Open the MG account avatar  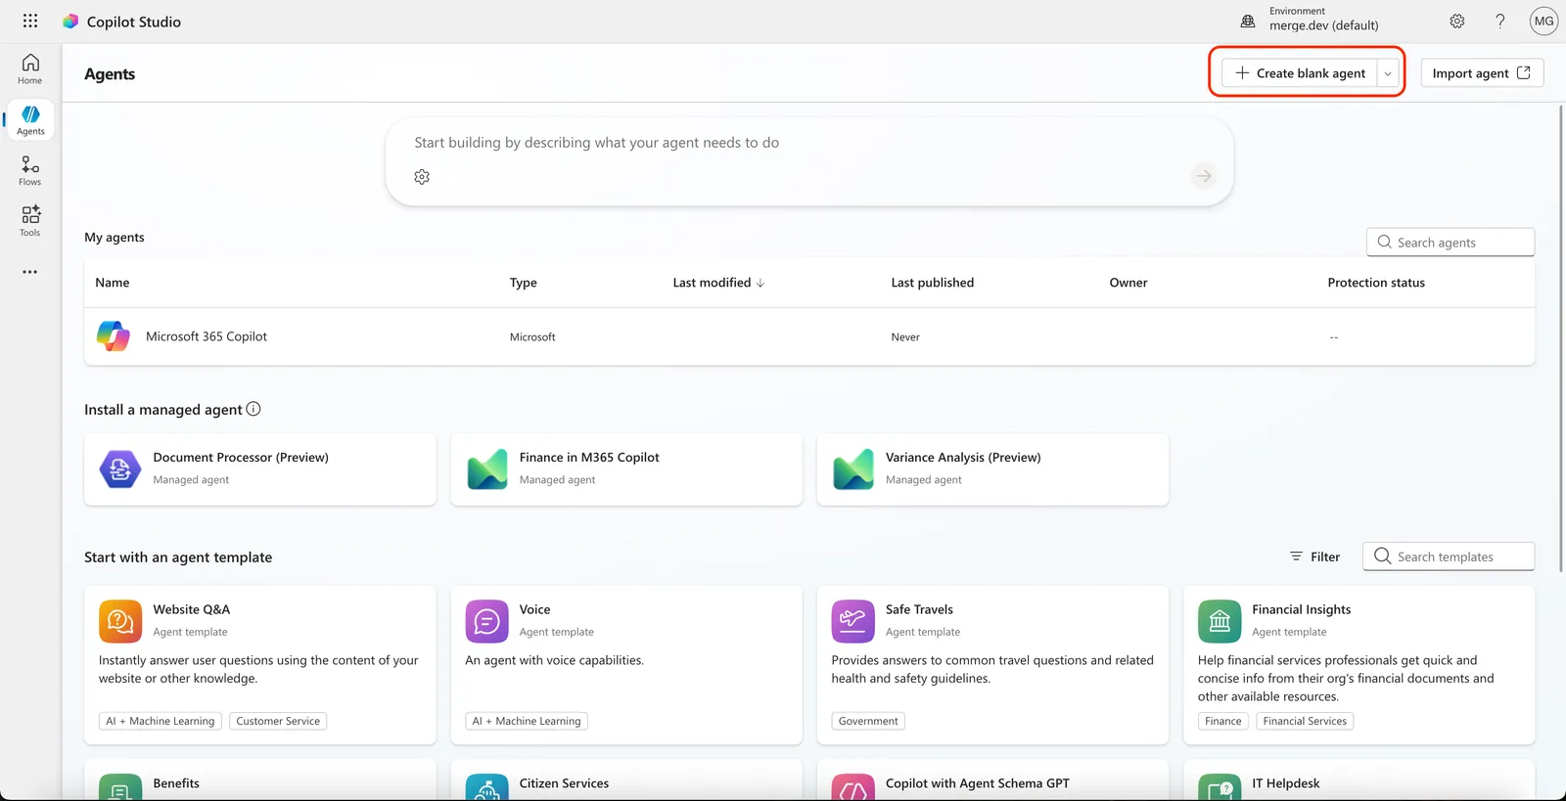pyautogui.click(x=1543, y=21)
